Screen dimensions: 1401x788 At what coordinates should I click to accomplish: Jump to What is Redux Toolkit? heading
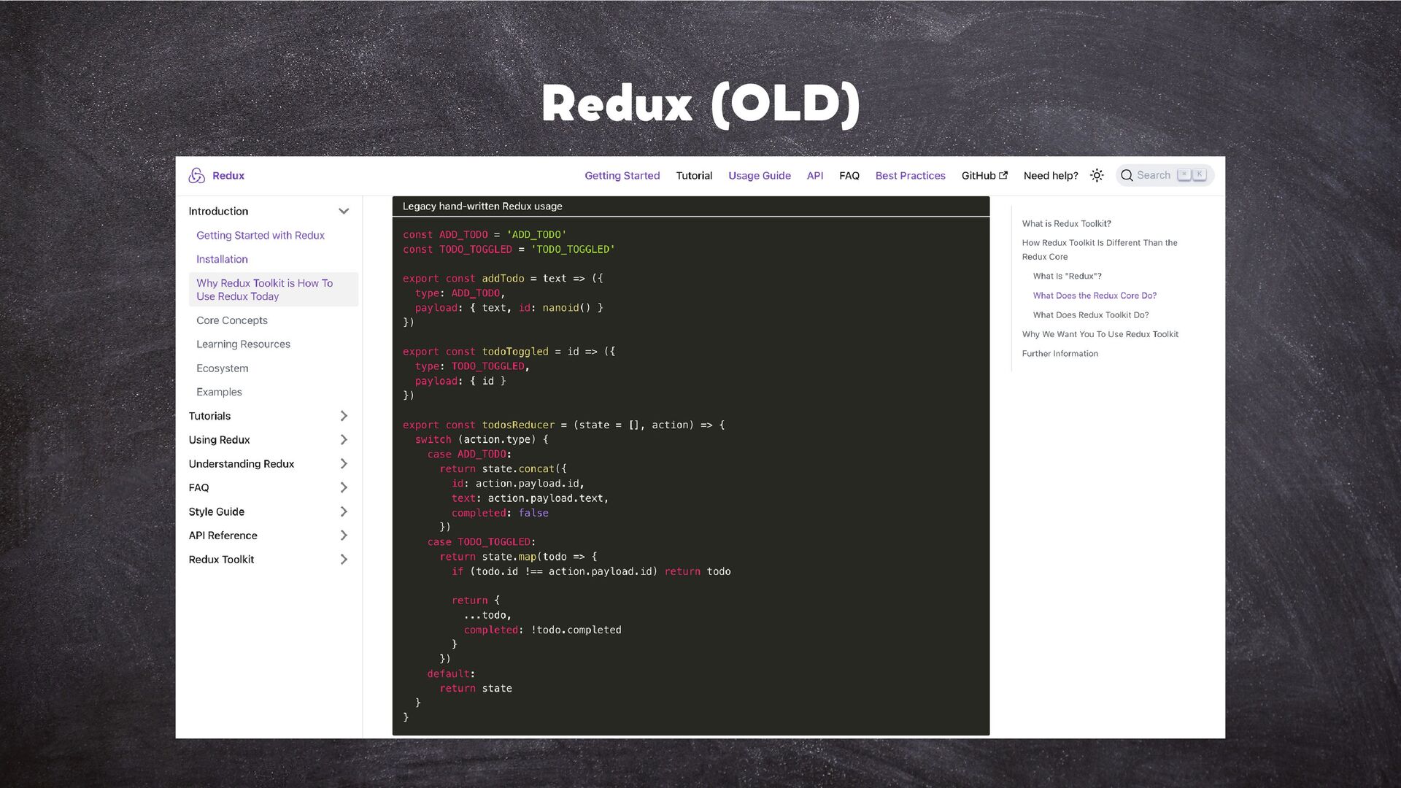(1066, 224)
